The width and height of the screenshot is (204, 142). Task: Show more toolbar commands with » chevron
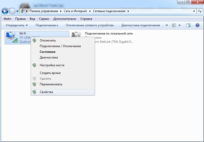point(167,25)
